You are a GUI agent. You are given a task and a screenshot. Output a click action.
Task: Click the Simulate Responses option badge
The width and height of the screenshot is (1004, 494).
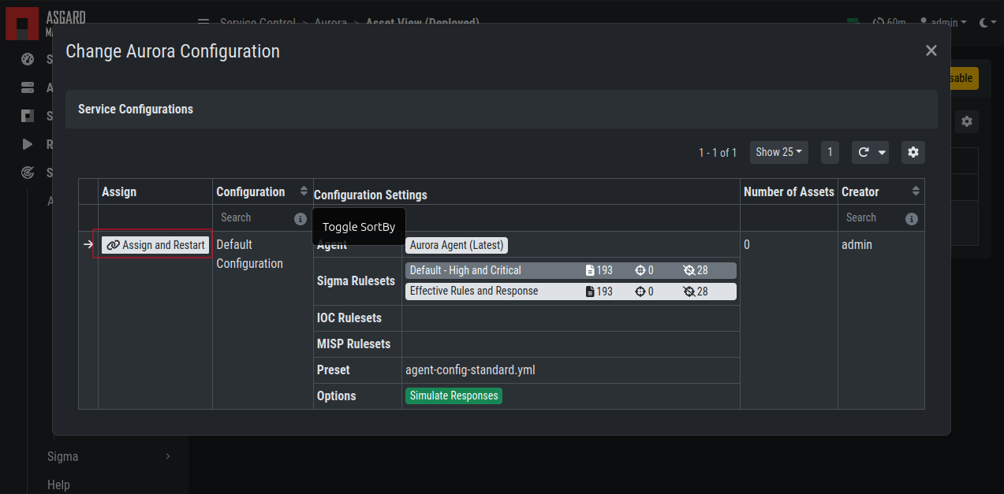[453, 396]
